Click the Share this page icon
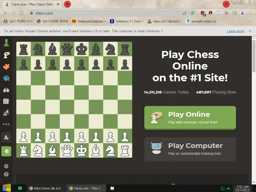 click(x=184, y=13)
